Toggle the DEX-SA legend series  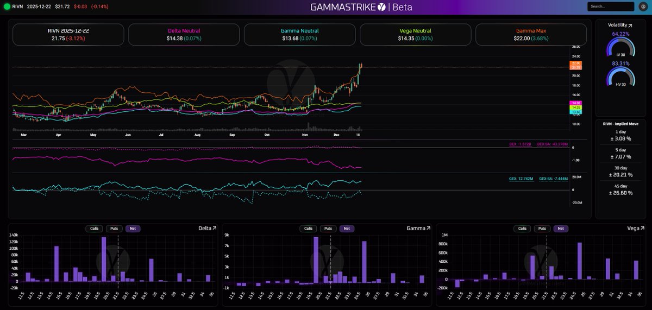552,144
